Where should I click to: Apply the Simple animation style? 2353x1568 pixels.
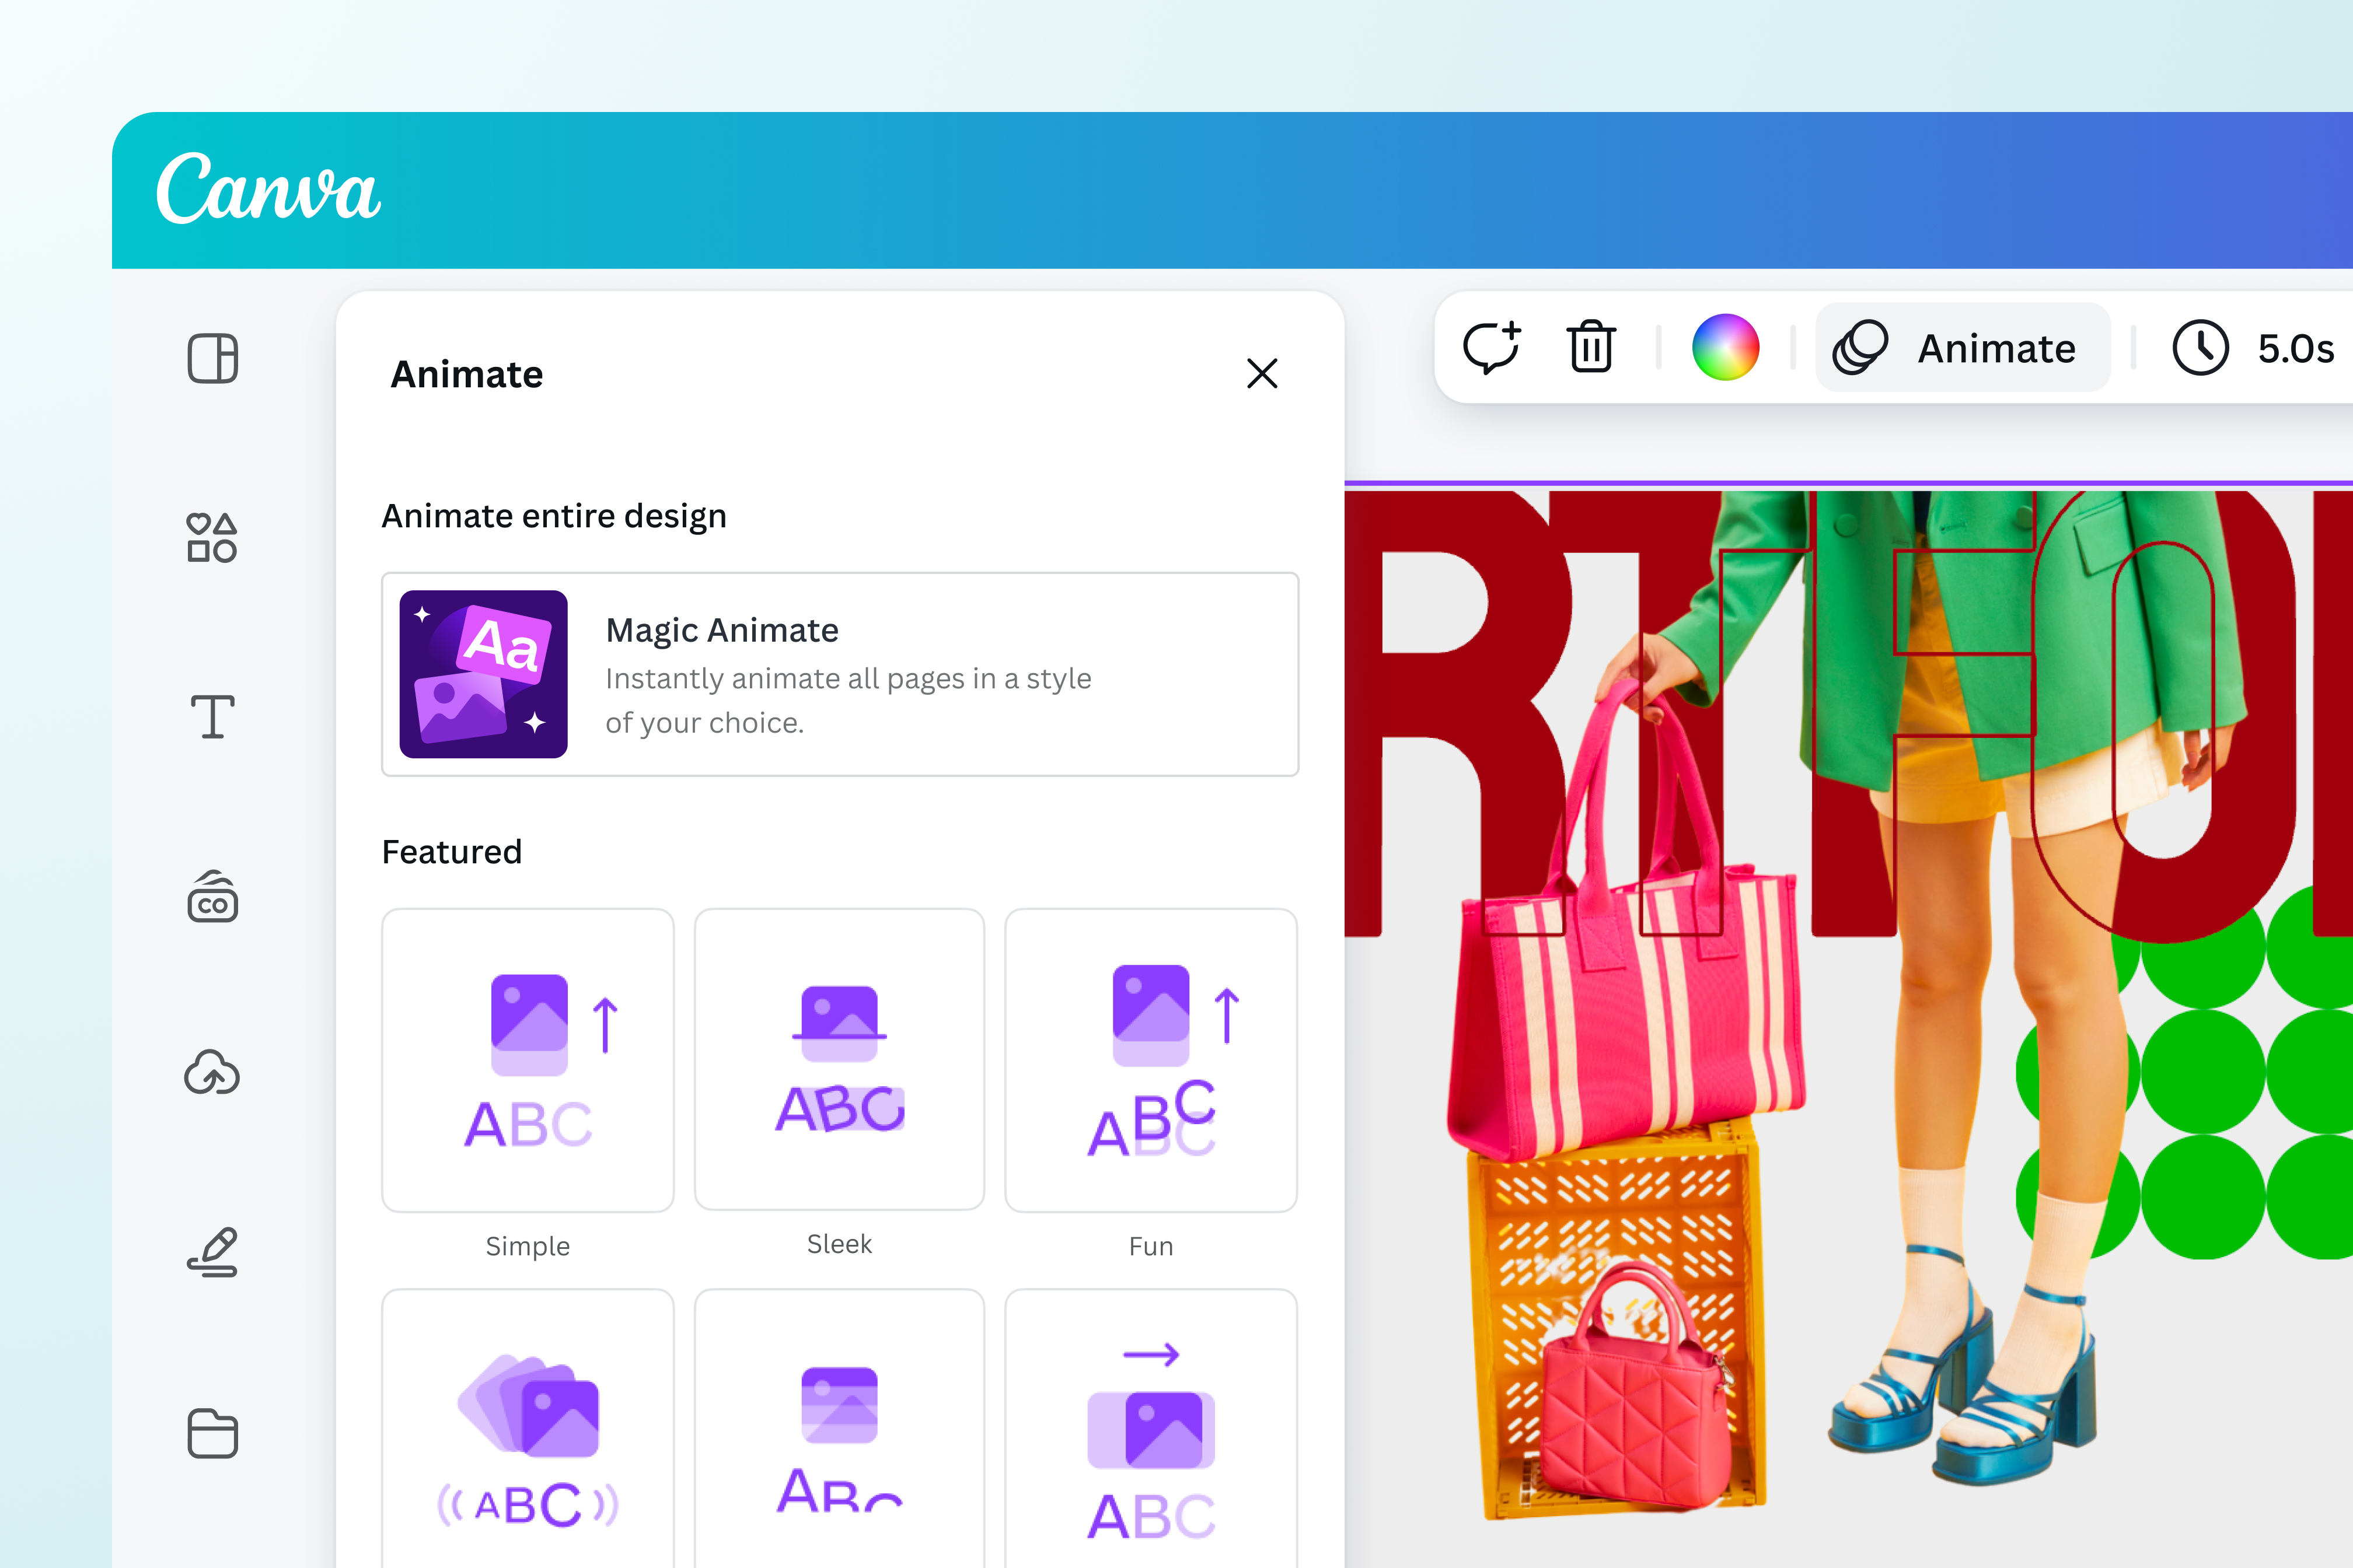tap(528, 1060)
